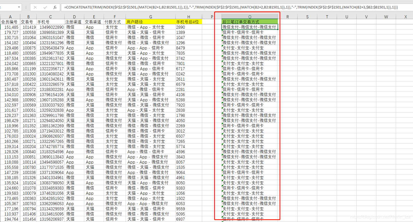This screenshot has height=222, width=413.
Task: Select phone number cell 13231561296
Action: [51, 43]
